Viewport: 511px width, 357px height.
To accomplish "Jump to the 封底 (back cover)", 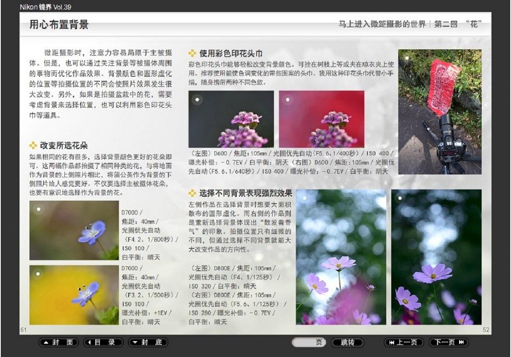I will tap(148, 342).
